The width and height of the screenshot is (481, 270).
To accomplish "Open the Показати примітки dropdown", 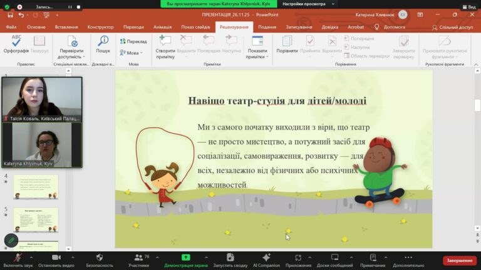I will pos(257,57).
